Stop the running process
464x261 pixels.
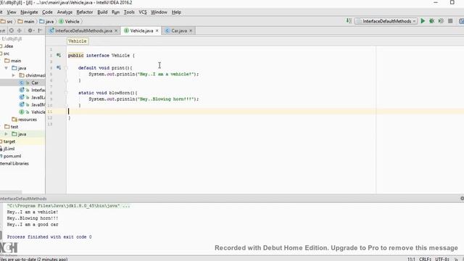point(450,21)
